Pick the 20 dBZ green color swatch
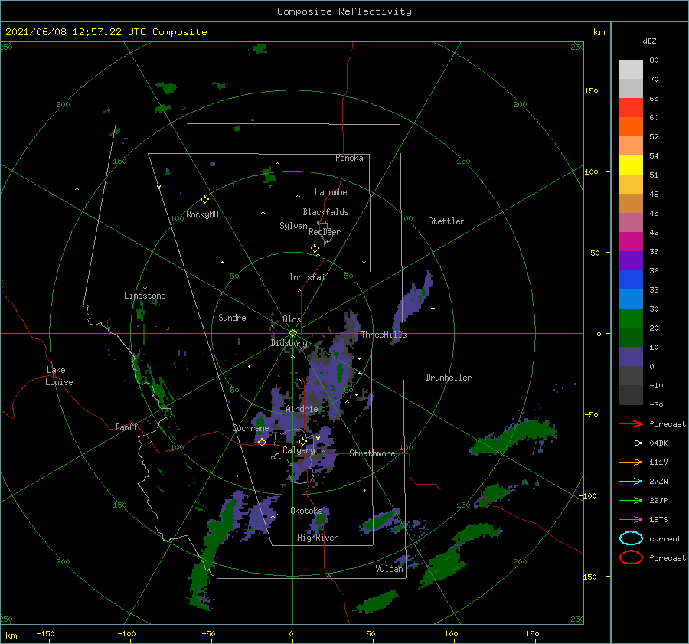The width and height of the screenshot is (689, 644). (631, 318)
